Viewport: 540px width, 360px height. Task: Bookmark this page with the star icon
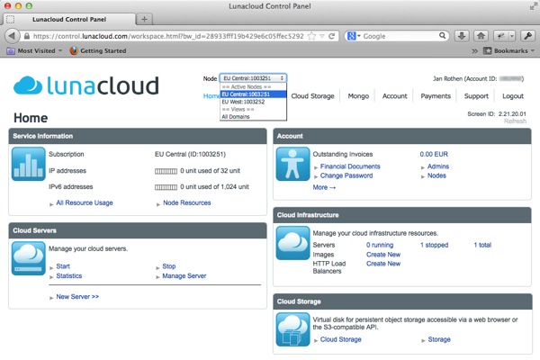(x=311, y=36)
